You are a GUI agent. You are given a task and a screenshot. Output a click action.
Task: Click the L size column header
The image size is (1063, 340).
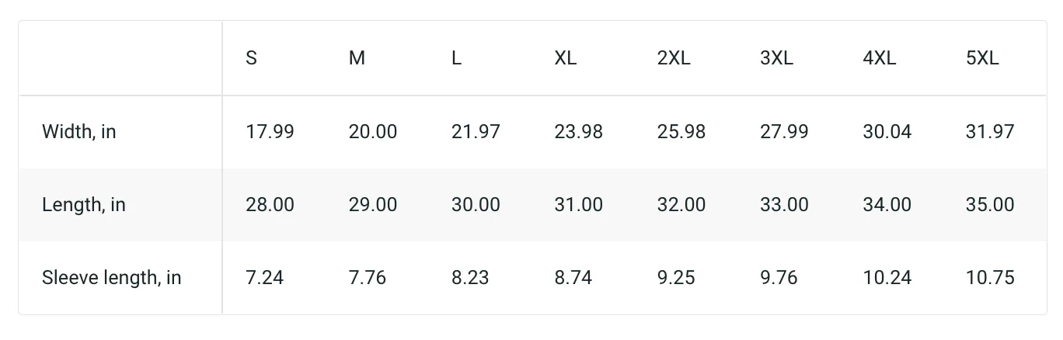coord(456,58)
